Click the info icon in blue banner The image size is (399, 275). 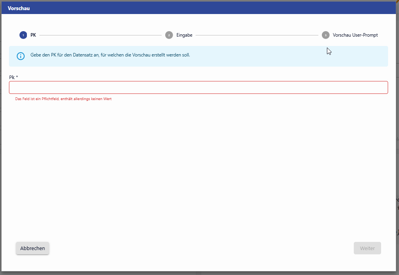[x=21, y=56]
